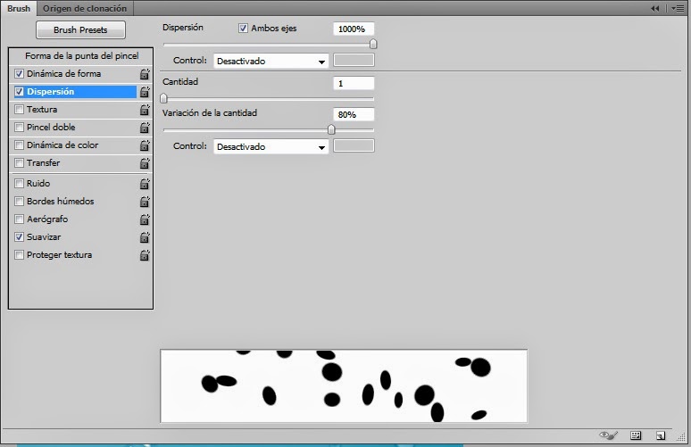Image resolution: width=691 pixels, height=447 pixels.
Task: Click the Cantidad value field
Action: coord(354,83)
